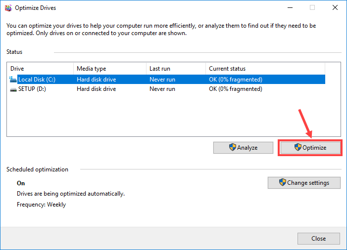Sort by the Last run column header

[x=176, y=69]
